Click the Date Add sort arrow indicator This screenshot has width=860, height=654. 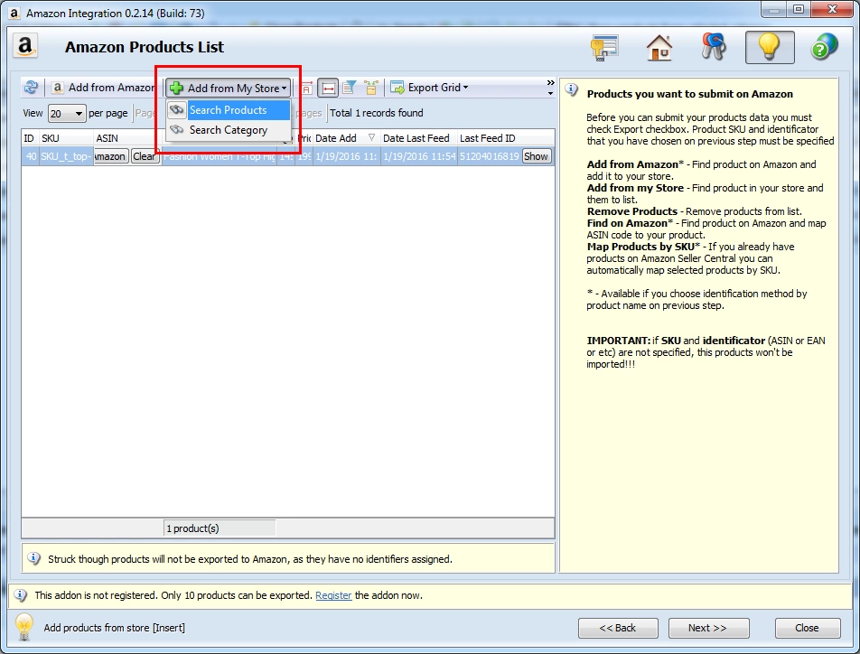[371, 137]
